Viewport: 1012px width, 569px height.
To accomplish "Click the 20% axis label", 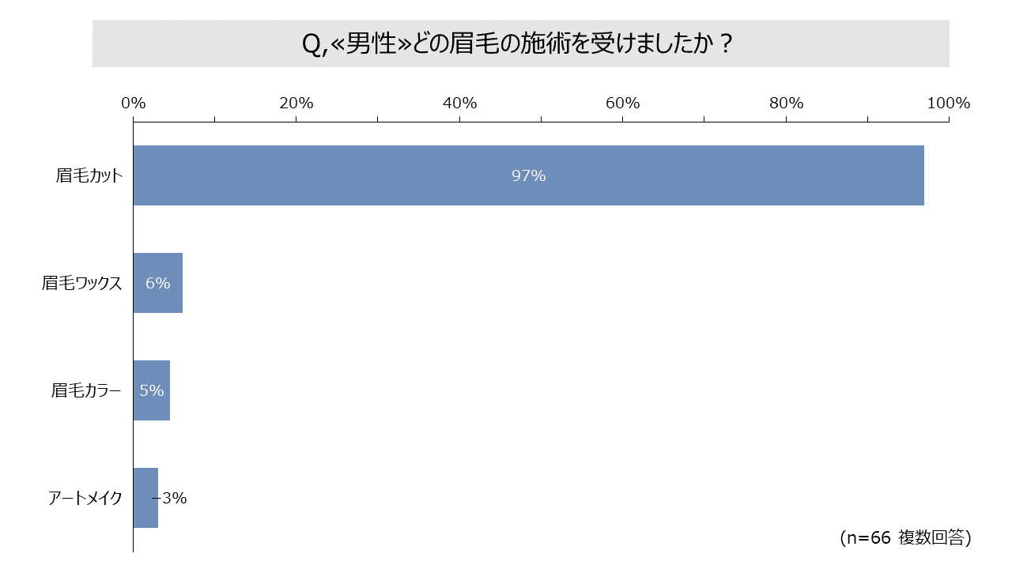I will (x=296, y=104).
